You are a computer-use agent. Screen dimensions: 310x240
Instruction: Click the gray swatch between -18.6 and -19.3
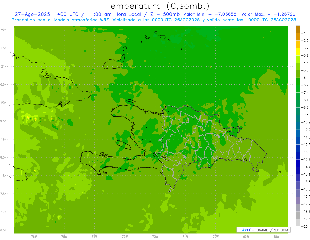point(298,215)
